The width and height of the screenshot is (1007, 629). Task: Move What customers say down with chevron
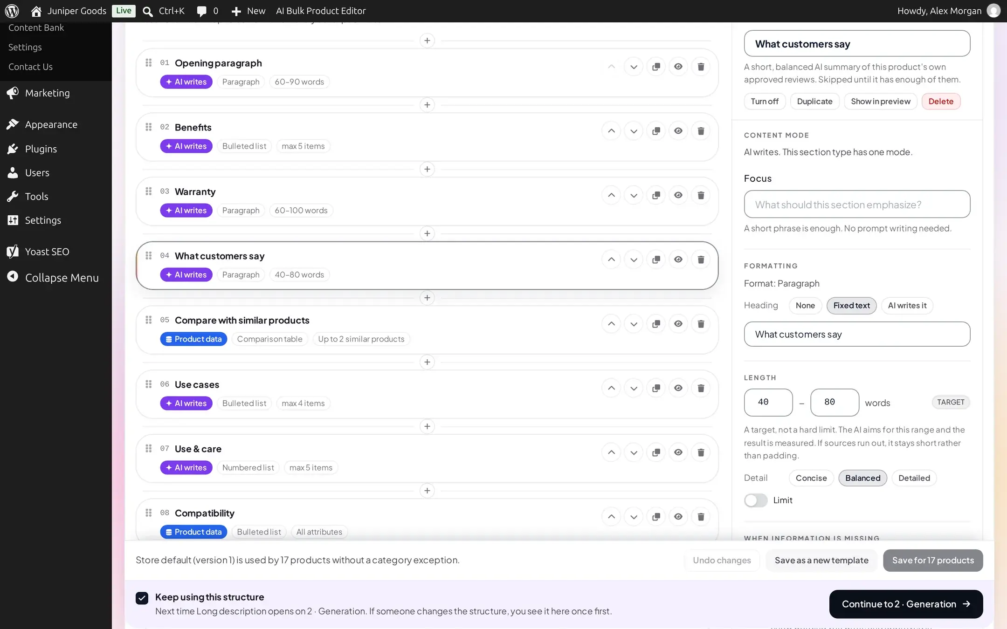(x=634, y=260)
